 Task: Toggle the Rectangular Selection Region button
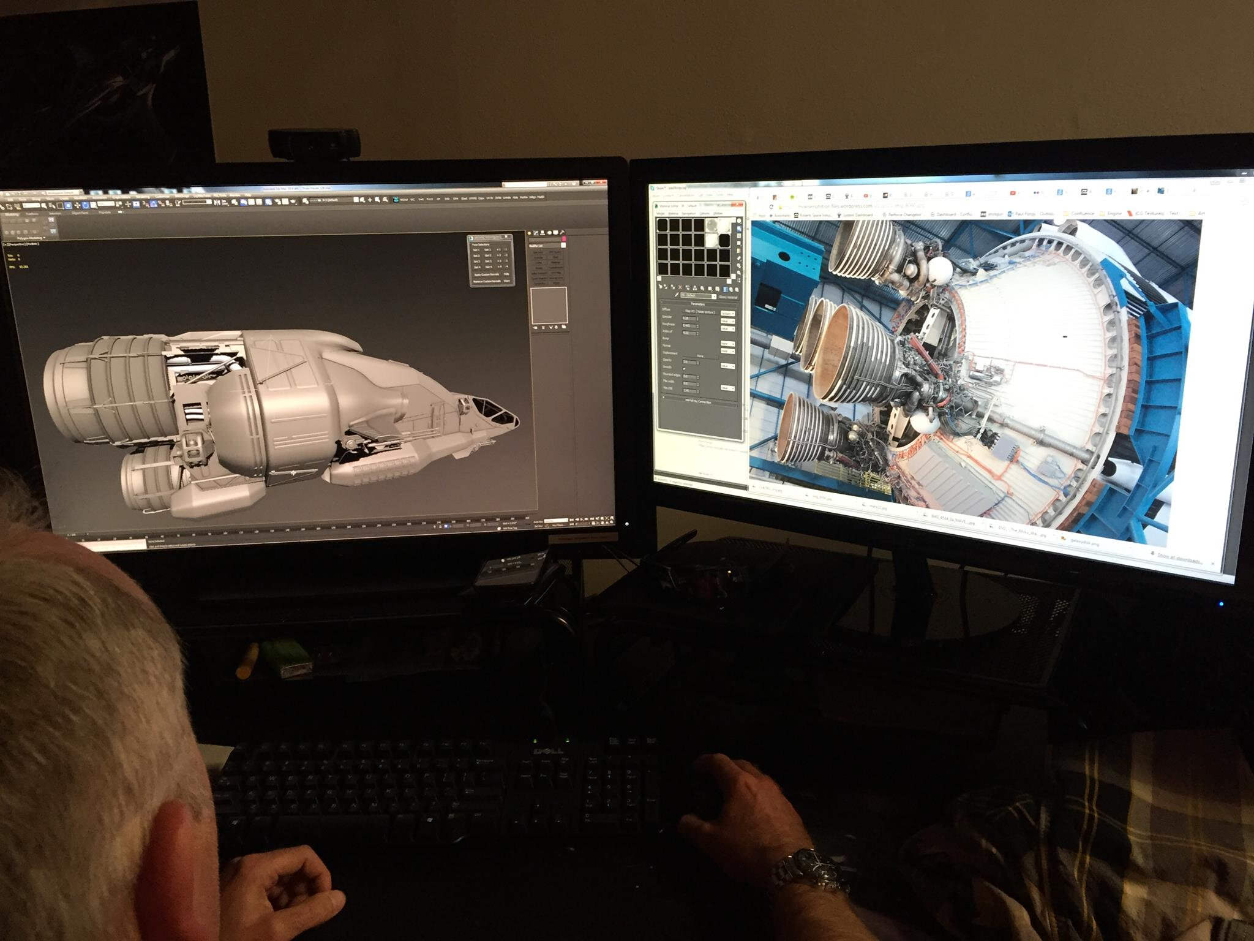click(60, 205)
